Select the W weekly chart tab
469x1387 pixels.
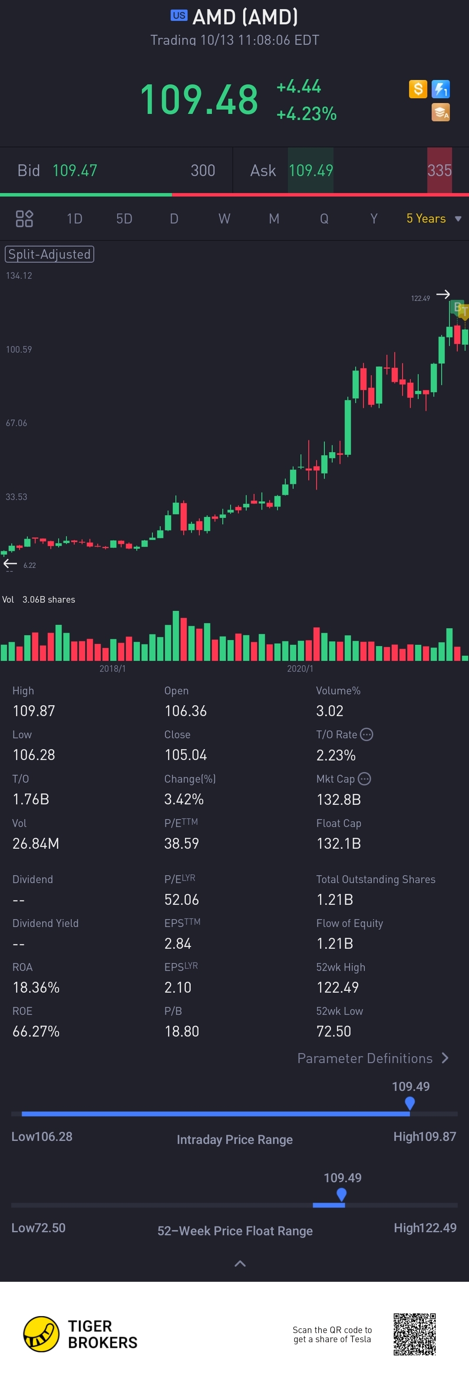[x=224, y=219]
